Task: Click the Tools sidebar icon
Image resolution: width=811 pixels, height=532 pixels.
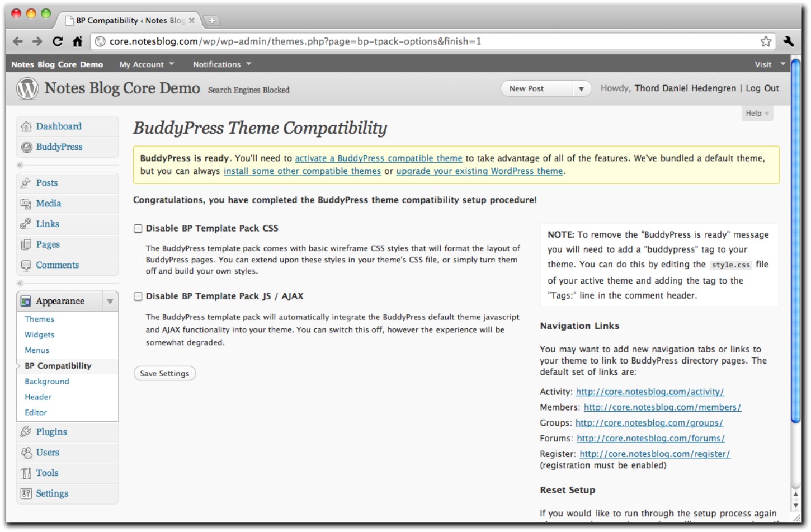Action: pyautogui.click(x=26, y=473)
